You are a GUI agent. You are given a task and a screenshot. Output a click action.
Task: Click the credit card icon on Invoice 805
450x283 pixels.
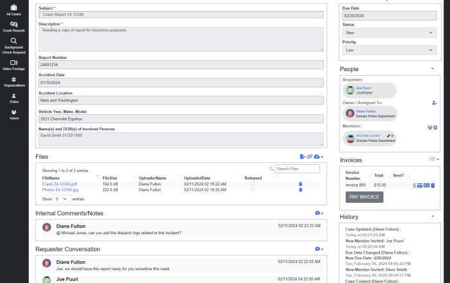420,185
